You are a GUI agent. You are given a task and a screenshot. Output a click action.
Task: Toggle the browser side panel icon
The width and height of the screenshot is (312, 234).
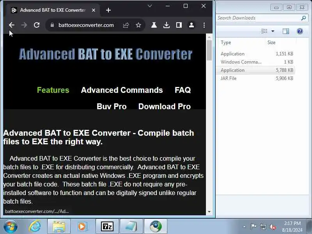(x=179, y=25)
